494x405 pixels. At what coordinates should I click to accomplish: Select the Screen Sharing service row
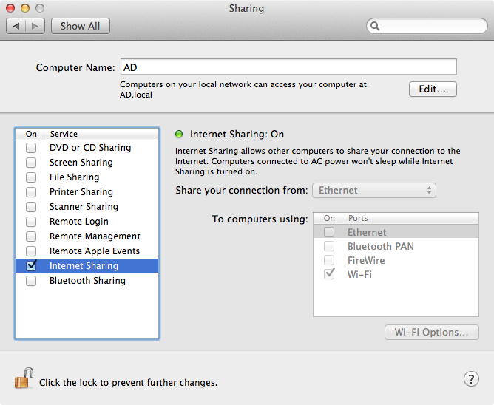click(87, 163)
